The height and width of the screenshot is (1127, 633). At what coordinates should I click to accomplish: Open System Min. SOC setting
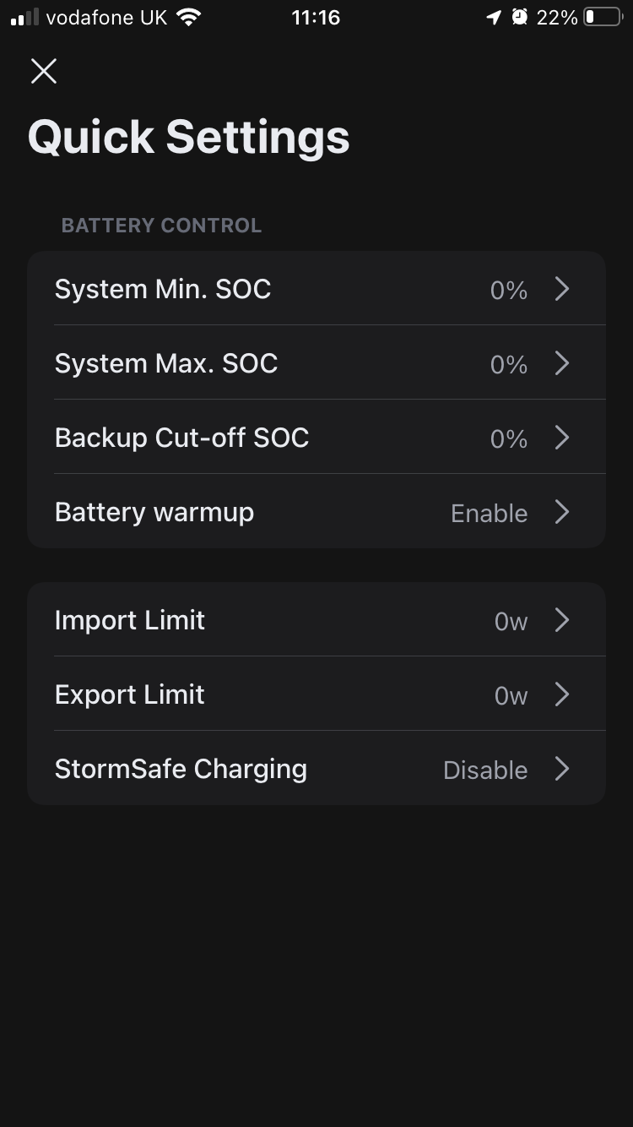(163, 289)
